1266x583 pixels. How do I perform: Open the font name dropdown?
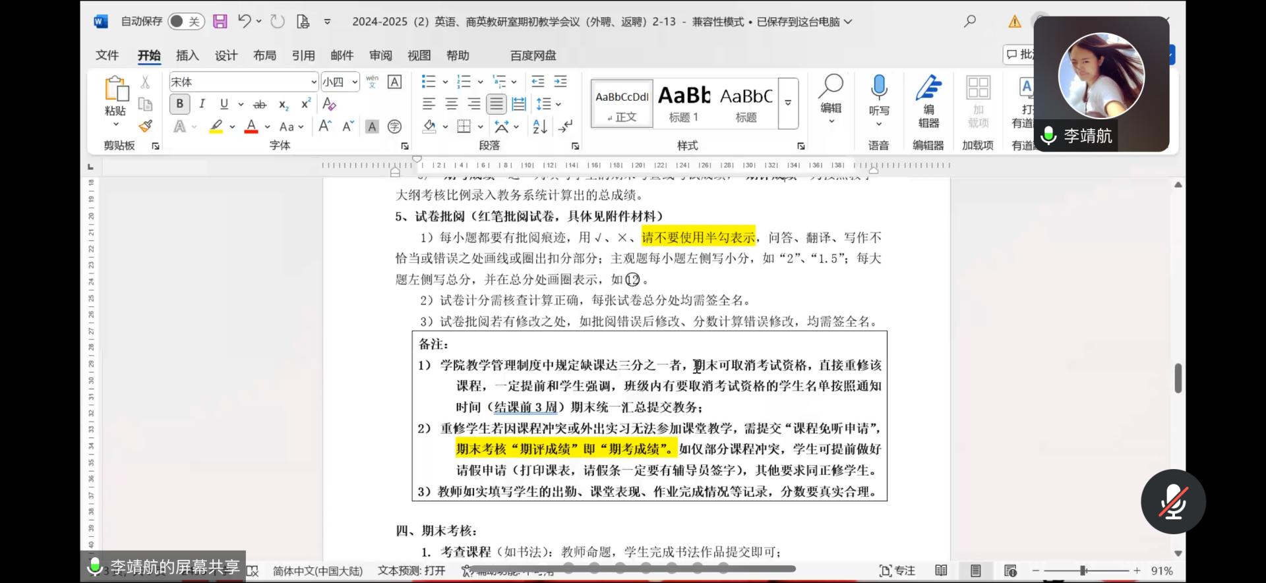pos(313,82)
